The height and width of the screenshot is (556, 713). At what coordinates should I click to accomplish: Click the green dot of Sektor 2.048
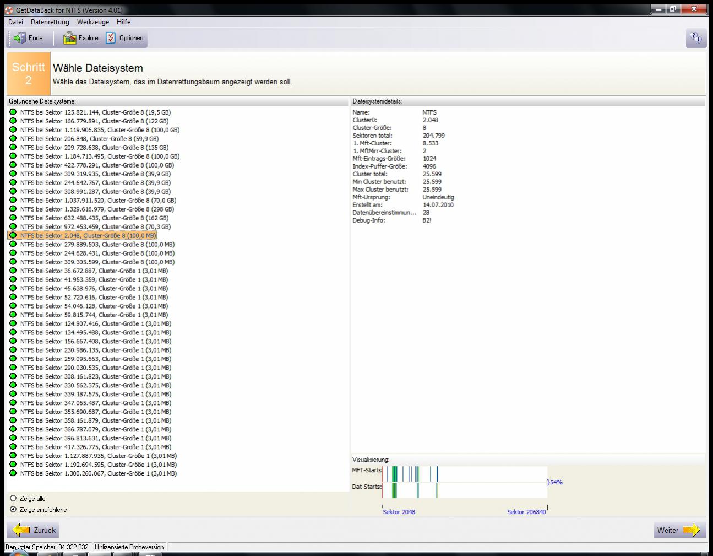[13, 236]
